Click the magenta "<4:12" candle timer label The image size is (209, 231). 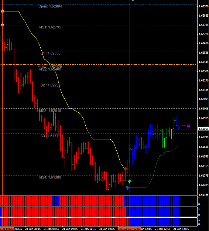[x=186, y=126]
